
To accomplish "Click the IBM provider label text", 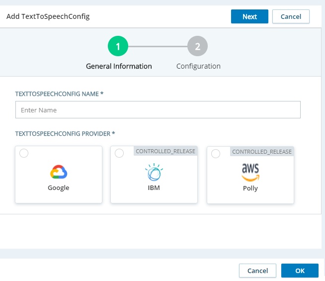I will click(154, 187).
